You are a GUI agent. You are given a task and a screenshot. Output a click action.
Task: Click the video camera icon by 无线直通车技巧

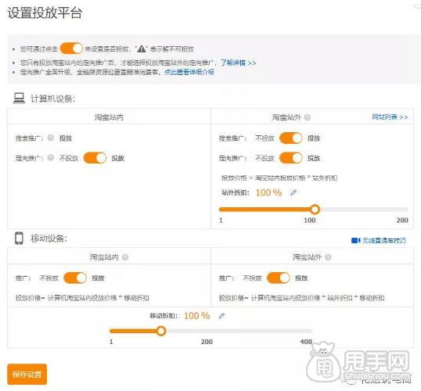pos(355,240)
